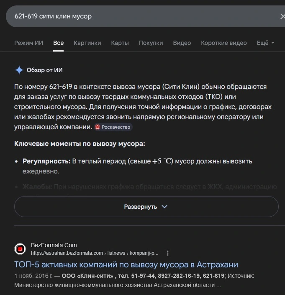Open the Роскачество source chip
The width and height of the screenshot is (285, 295).
[113, 127]
